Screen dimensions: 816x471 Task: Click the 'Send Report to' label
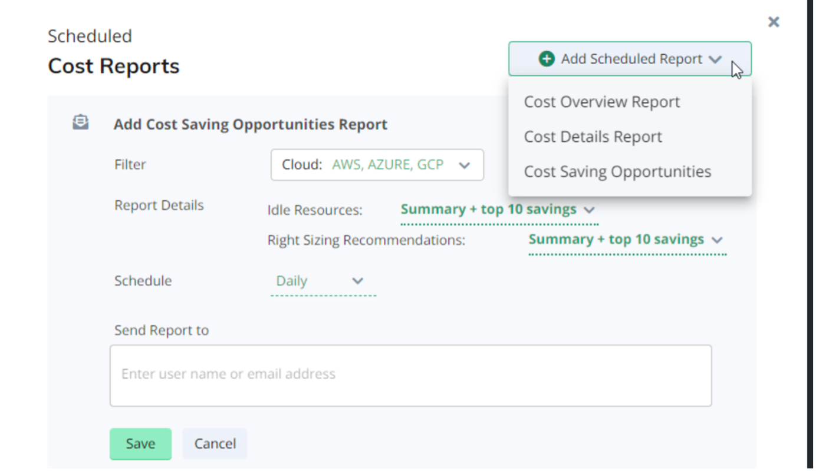[162, 330]
